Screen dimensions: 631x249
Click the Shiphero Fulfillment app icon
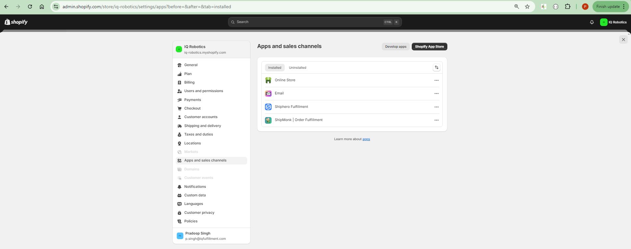[x=268, y=107]
